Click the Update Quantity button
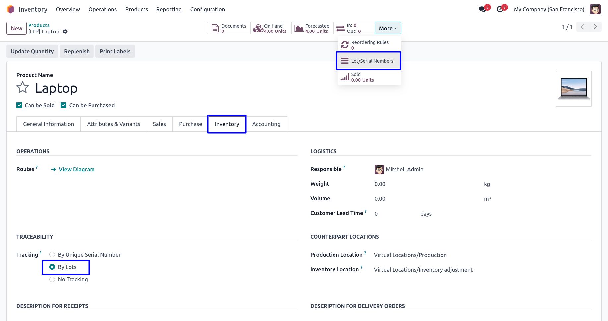This screenshot has height=321, width=608. (x=32, y=51)
